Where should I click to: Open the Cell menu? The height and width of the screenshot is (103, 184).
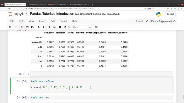tap(52, 21)
